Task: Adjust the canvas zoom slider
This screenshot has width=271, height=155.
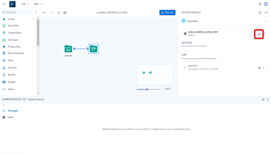Action: pos(147,89)
